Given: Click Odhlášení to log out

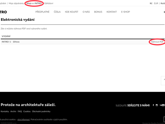Looking at the screenshot, I should coord(49,3).
